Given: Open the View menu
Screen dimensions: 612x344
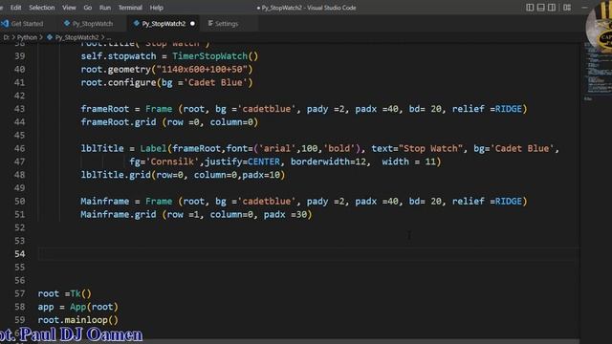Looking at the screenshot, I should [x=69, y=8].
